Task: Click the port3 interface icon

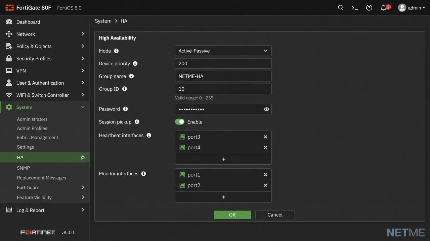Action: tap(182, 137)
